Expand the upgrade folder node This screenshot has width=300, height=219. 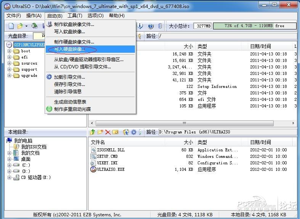click(9, 76)
